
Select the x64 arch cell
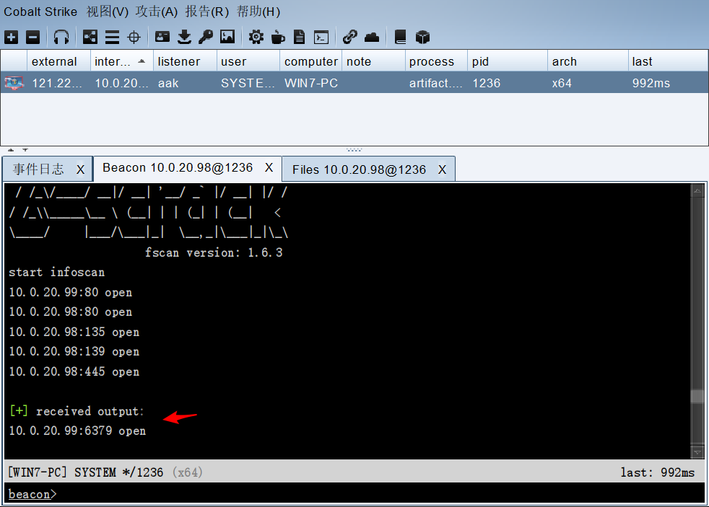point(588,83)
